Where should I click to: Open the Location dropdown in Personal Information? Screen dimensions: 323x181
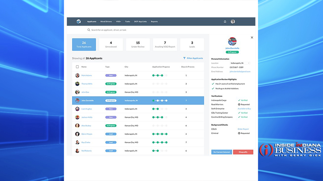point(240,63)
